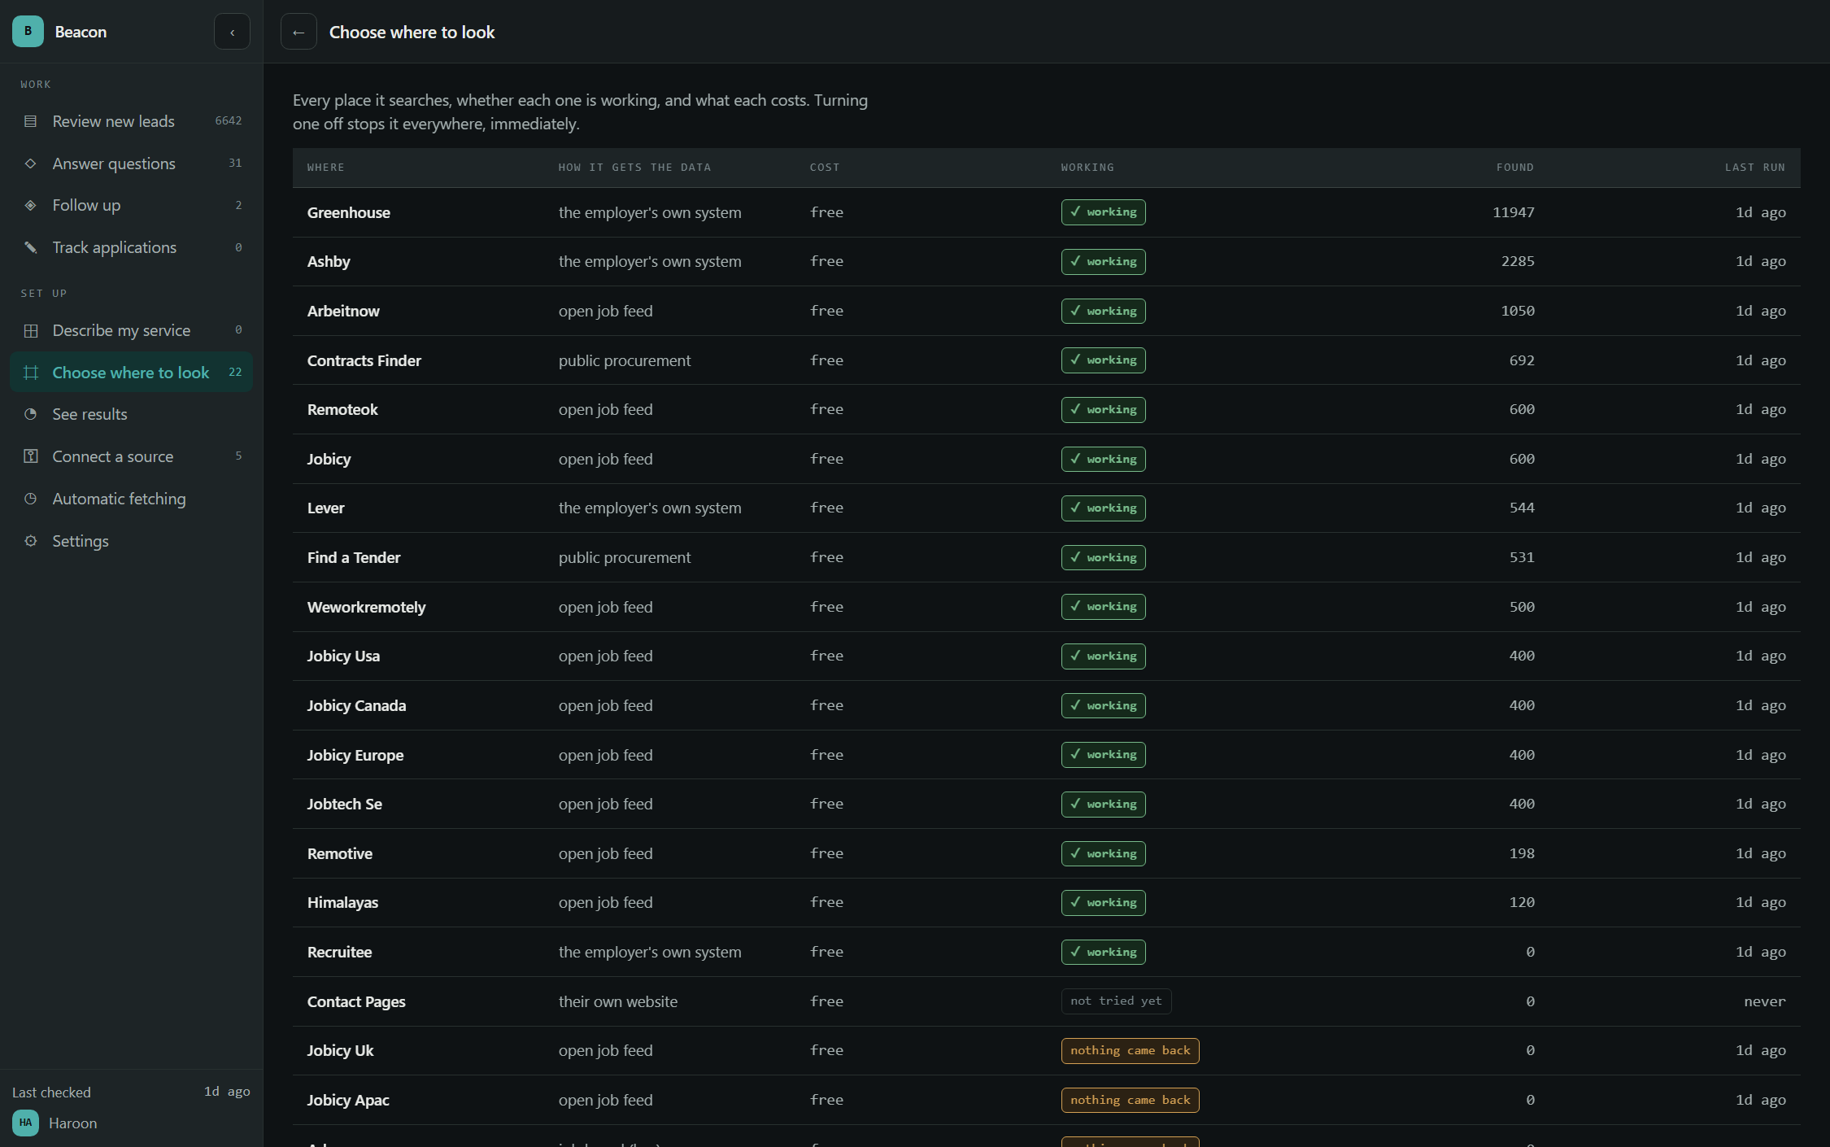This screenshot has width=1830, height=1147.
Task: Select the Find a Tender row name
Action: coord(354,557)
